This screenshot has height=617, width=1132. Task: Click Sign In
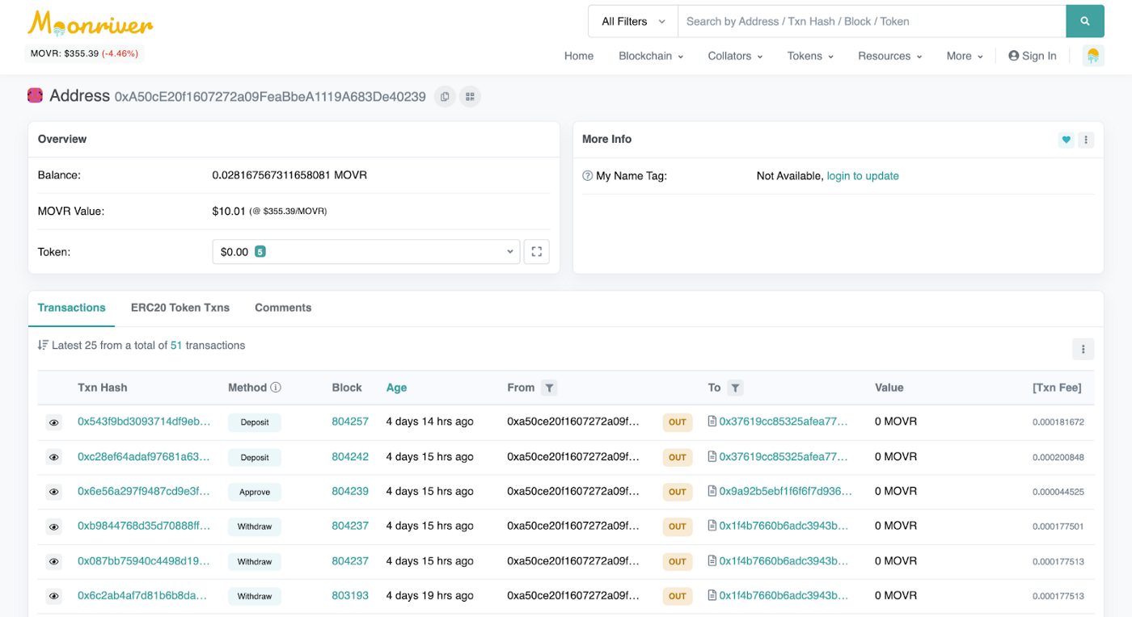click(1033, 56)
